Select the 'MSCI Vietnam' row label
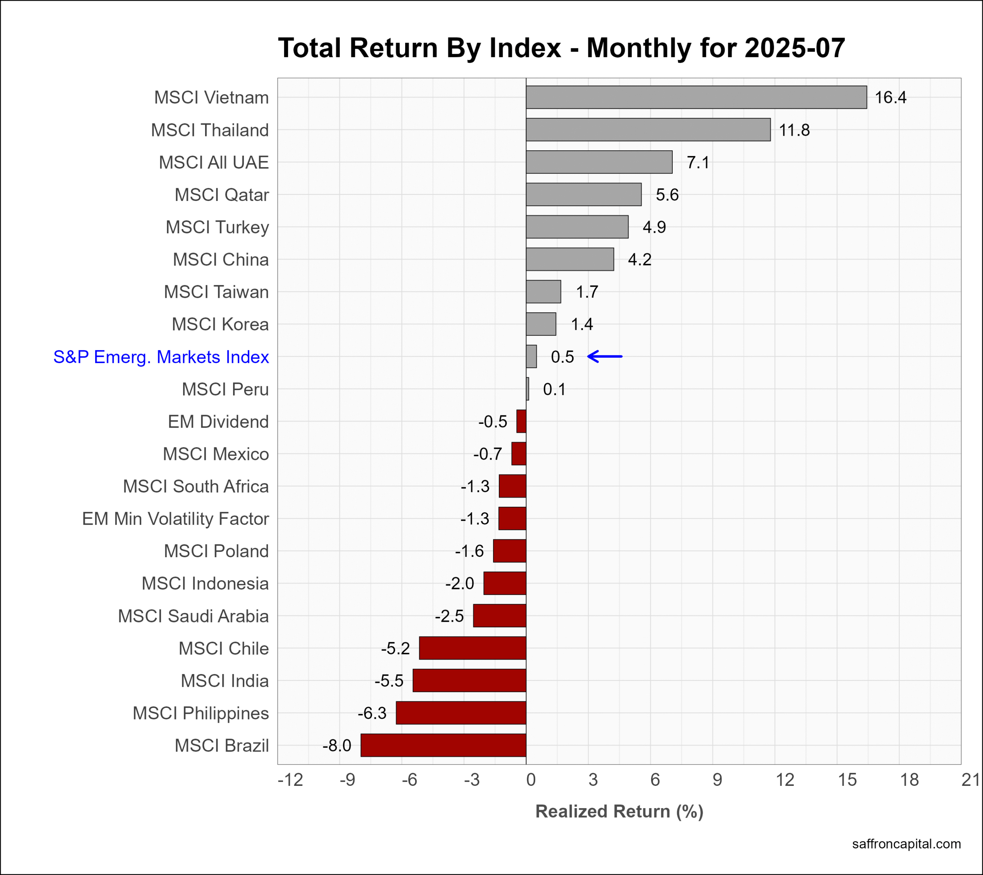 [x=212, y=98]
